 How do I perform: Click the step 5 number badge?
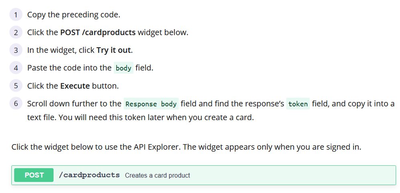point(15,86)
